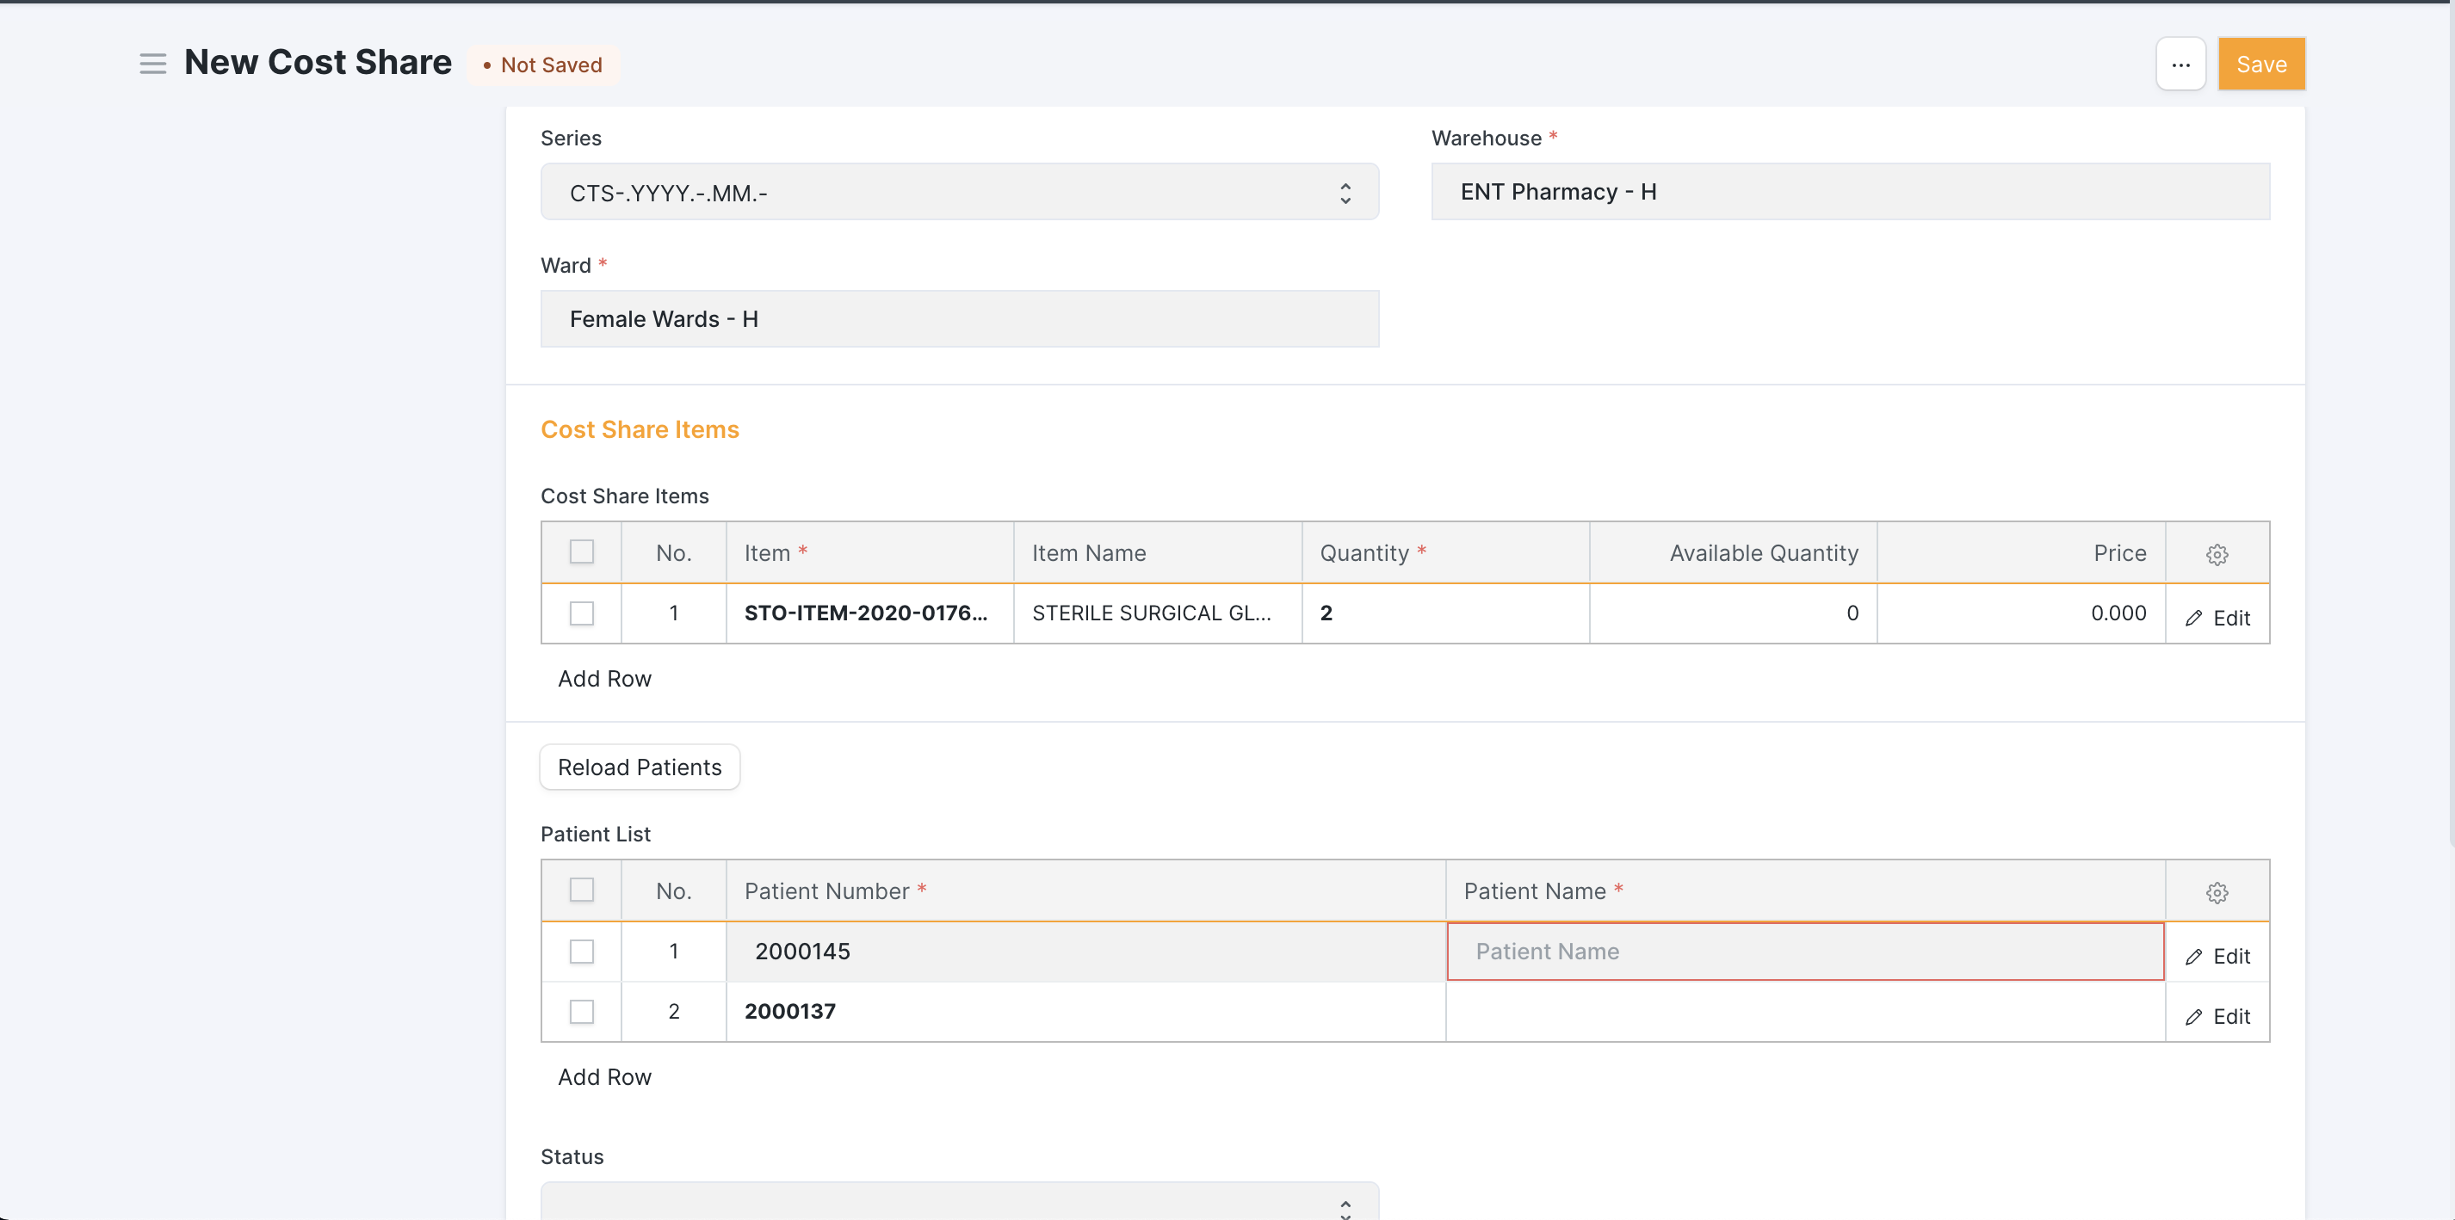Viewport: 2455px width, 1220px height.
Task: Open Patient List table settings gear
Action: [x=2217, y=891]
